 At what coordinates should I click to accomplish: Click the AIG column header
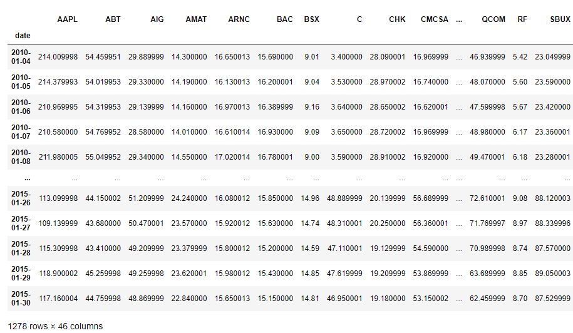click(157, 19)
